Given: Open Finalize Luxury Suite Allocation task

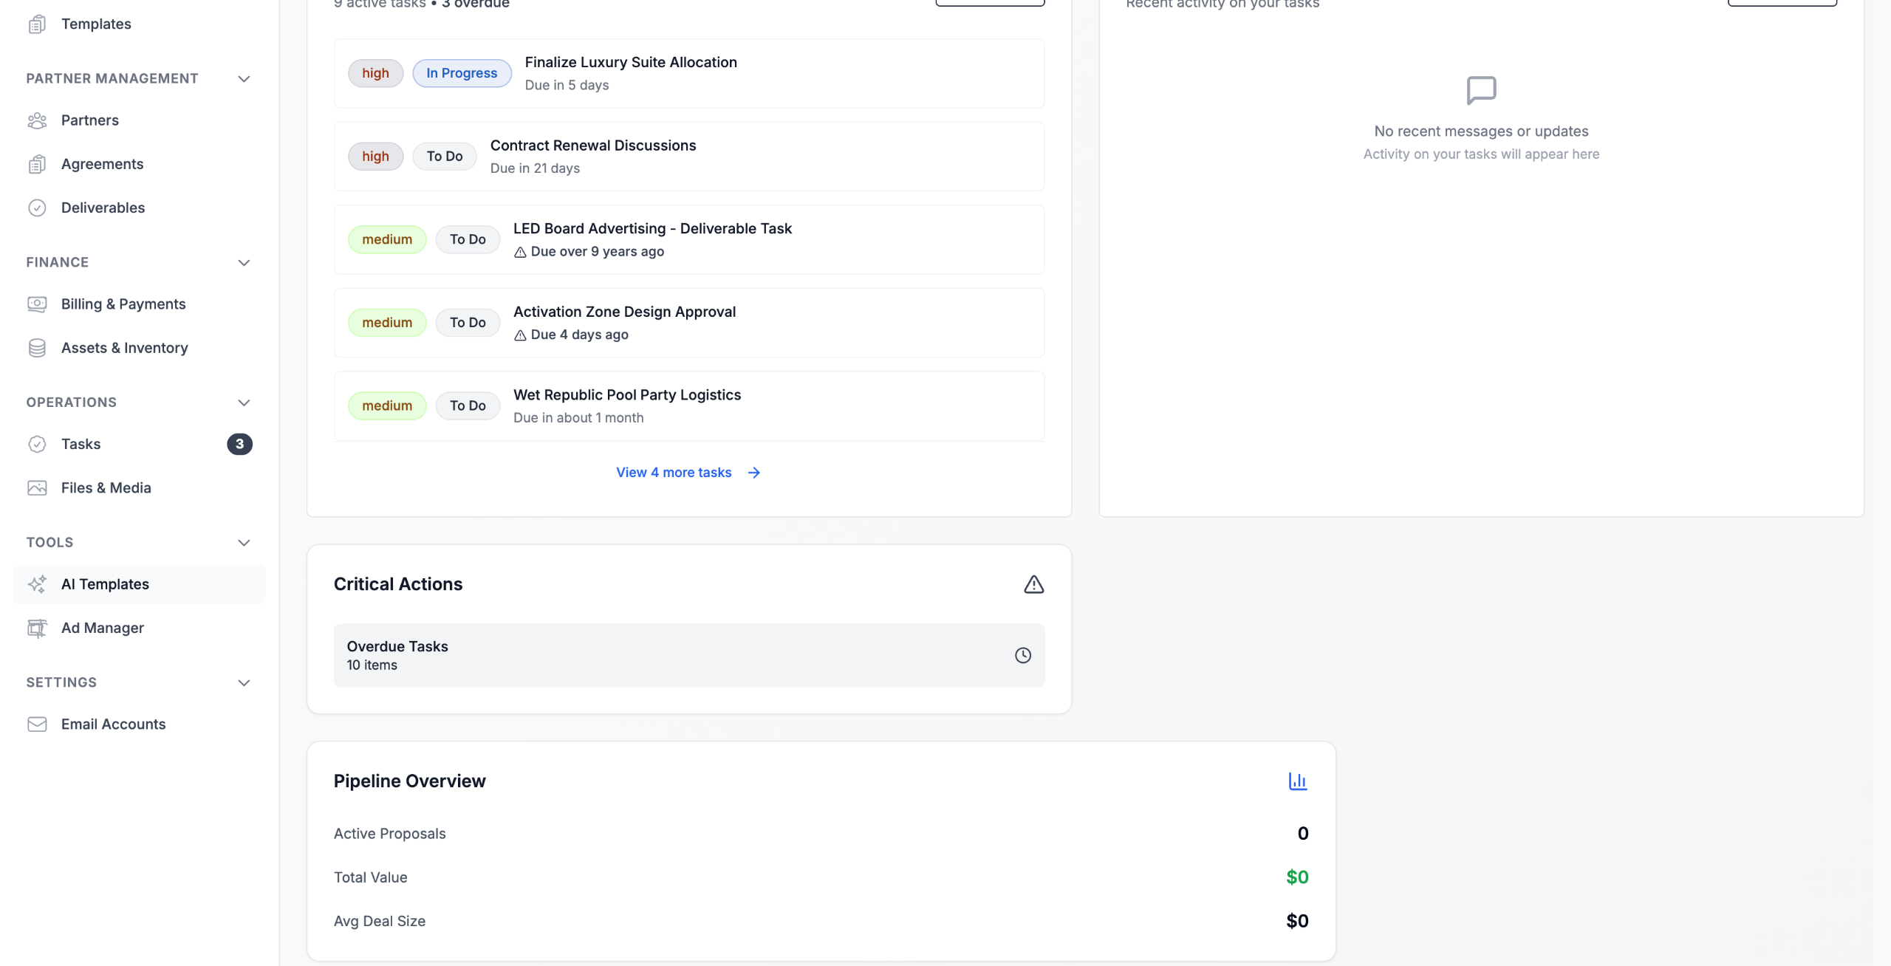Looking at the screenshot, I should pos(631,63).
